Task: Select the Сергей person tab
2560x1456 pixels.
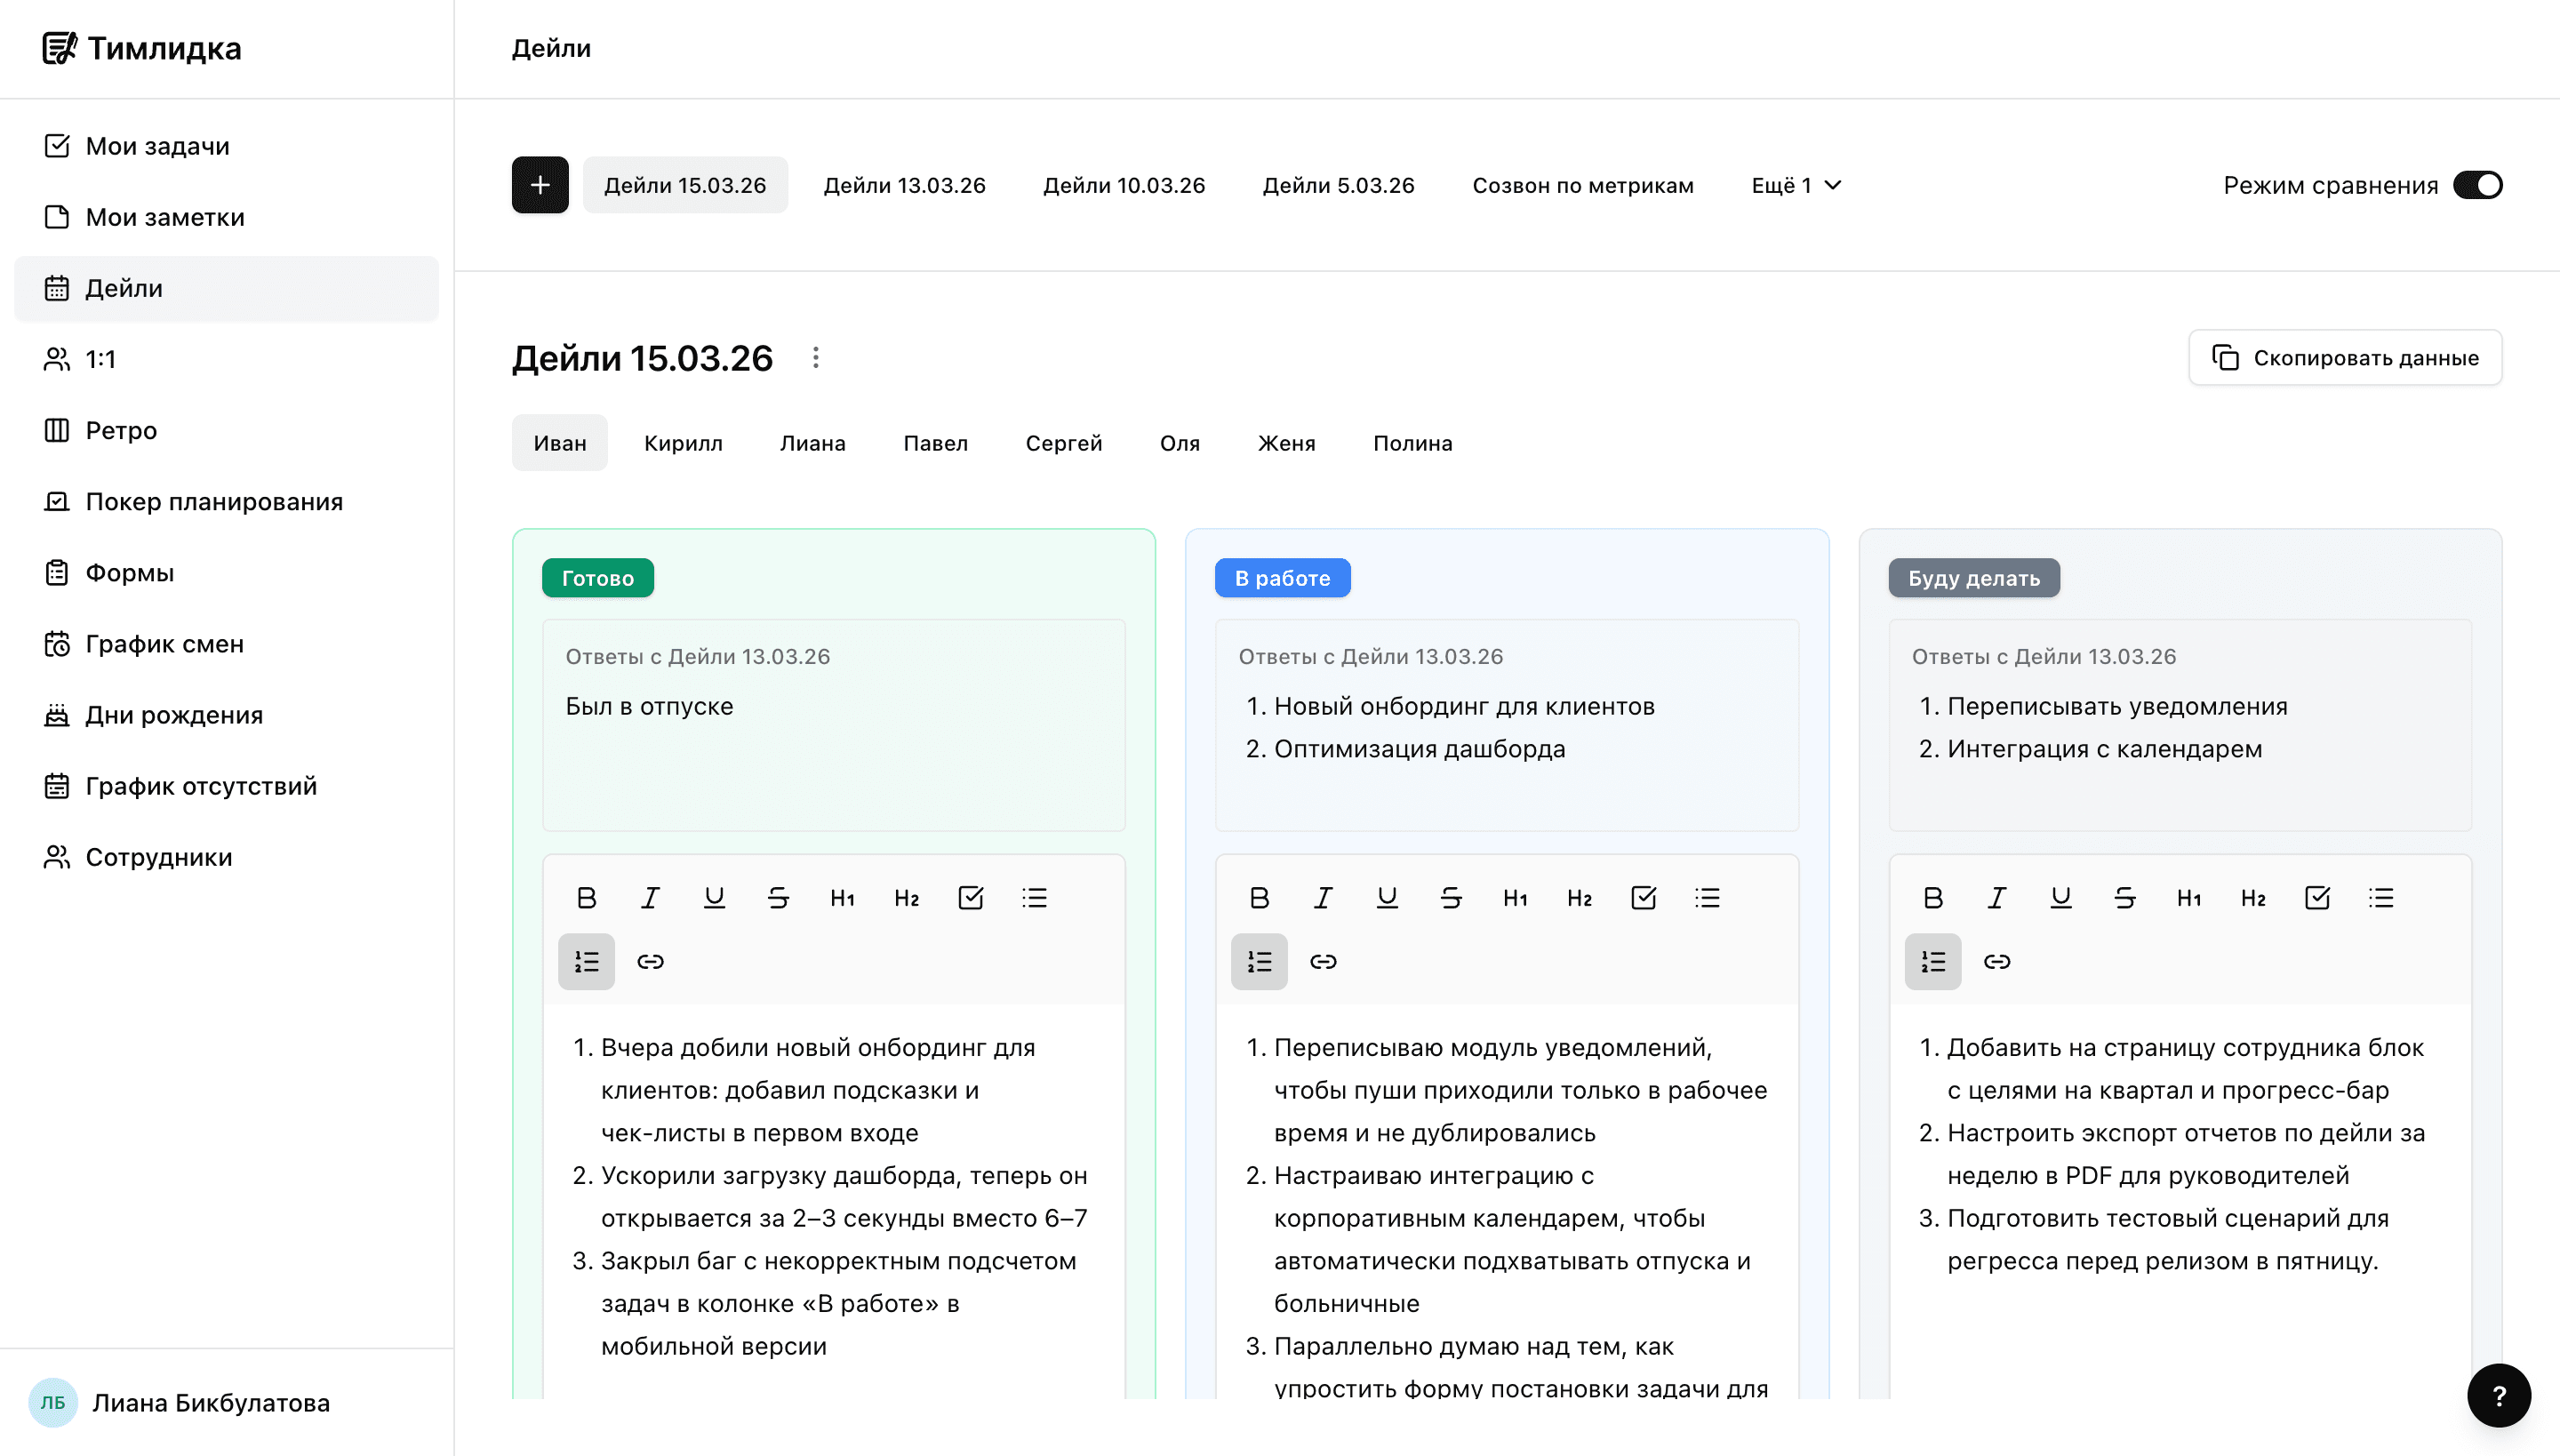Action: (1064, 443)
